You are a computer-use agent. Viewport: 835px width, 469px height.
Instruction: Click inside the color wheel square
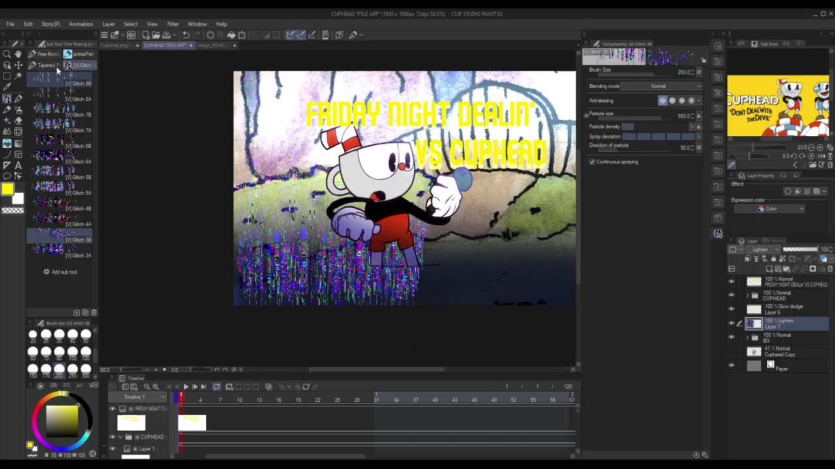pyautogui.click(x=61, y=421)
